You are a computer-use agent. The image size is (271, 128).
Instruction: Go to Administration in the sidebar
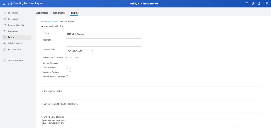(x=15, y=43)
